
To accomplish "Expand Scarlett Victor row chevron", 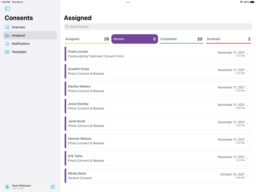I will pyautogui.click(x=248, y=71).
